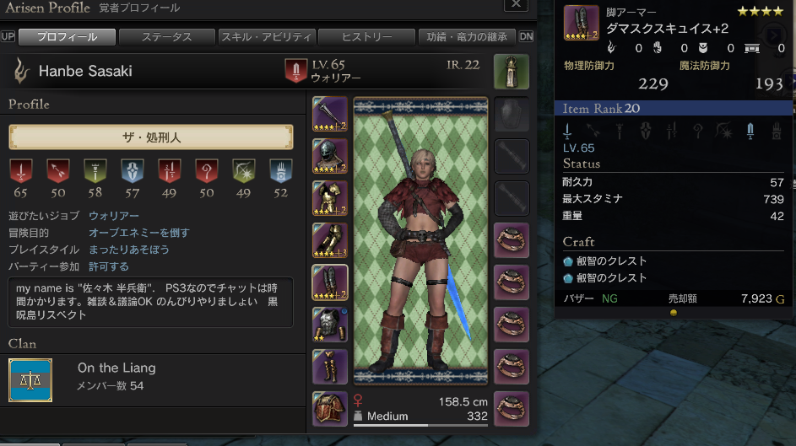
Task: Click the UP page button
Action: coord(8,36)
